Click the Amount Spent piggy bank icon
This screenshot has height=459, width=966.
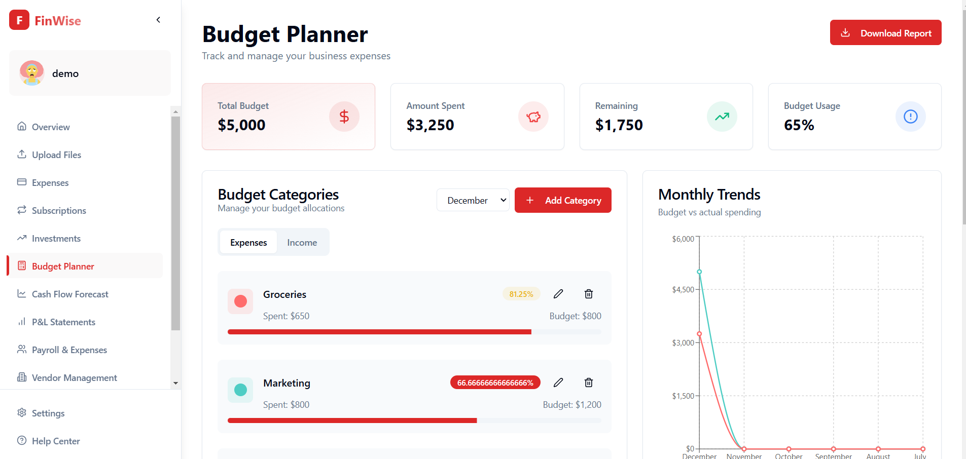tap(533, 117)
